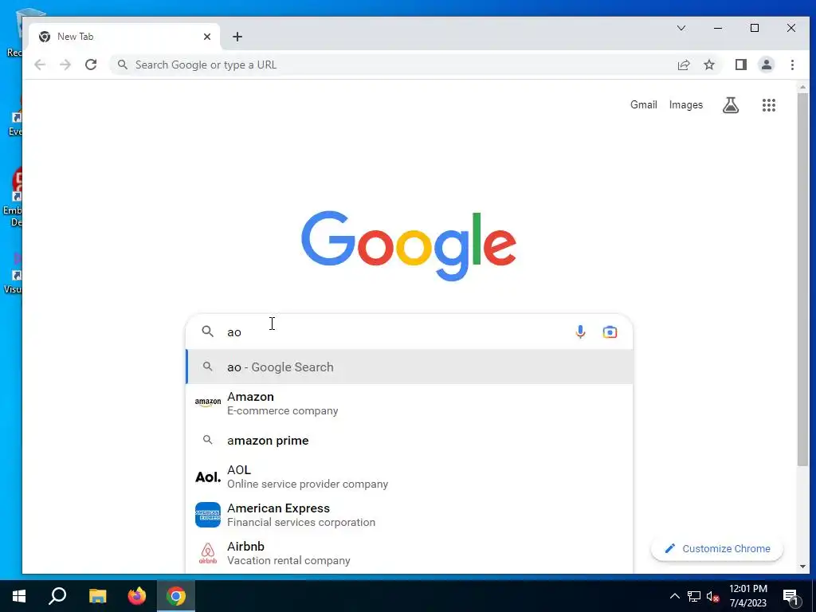Click the scrollbar down arrow
This screenshot has height=612, width=816.
click(x=802, y=567)
